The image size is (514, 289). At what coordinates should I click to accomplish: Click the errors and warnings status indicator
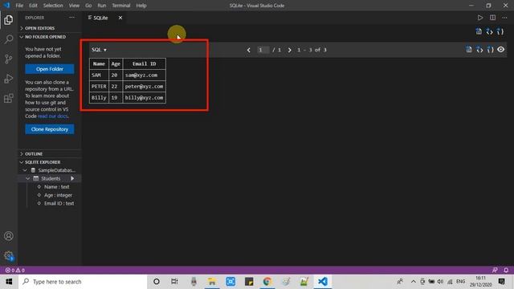point(15,271)
